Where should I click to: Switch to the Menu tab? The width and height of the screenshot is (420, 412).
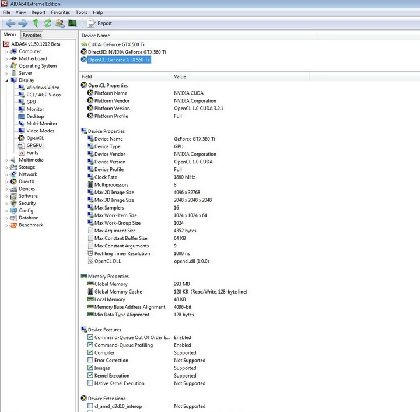[x=10, y=34]
